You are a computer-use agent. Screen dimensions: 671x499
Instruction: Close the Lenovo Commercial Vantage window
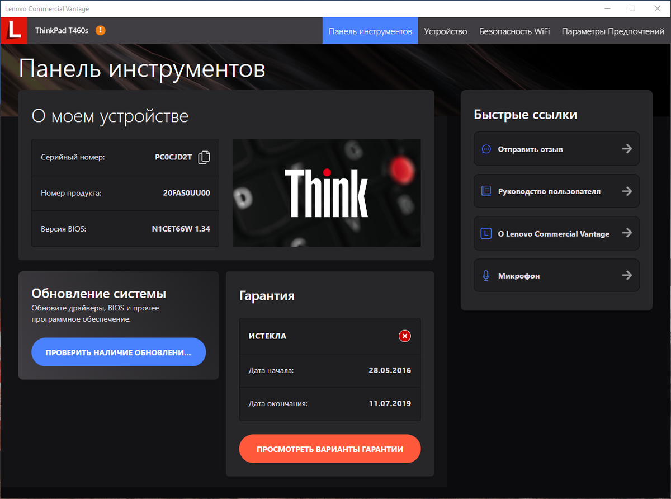(658, 8)
